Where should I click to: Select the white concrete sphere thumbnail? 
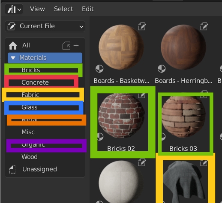[x=121, y=182]
